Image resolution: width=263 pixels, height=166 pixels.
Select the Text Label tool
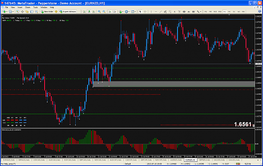coord(179,12)
